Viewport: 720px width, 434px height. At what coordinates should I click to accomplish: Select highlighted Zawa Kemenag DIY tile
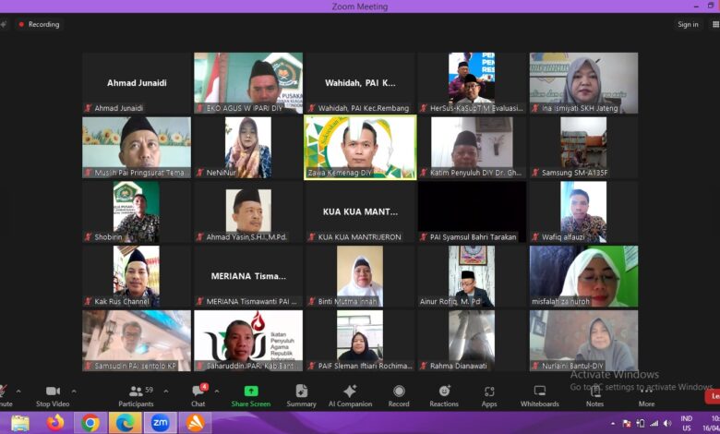point(360,148)
